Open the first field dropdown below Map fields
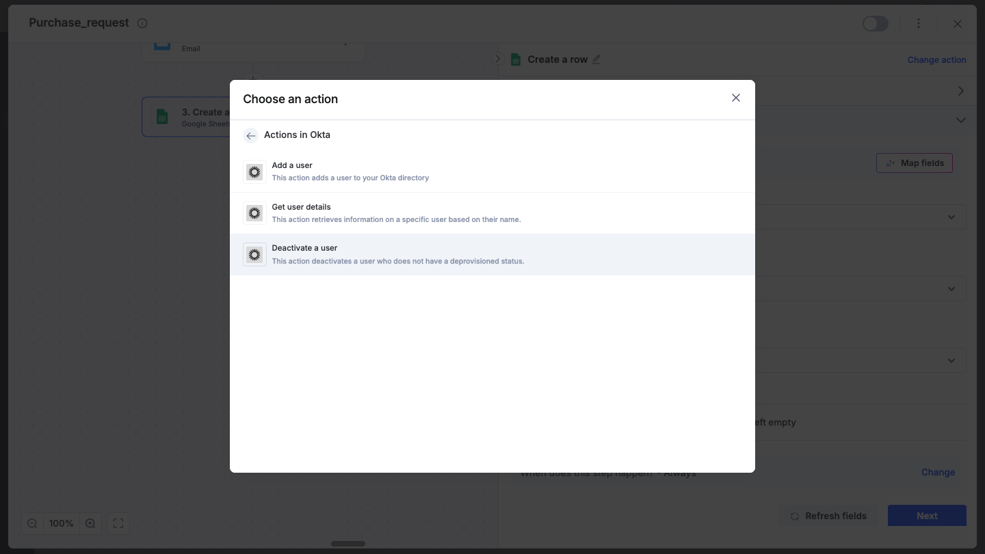This screenshot has height=554, width=985. click(951, 217)
